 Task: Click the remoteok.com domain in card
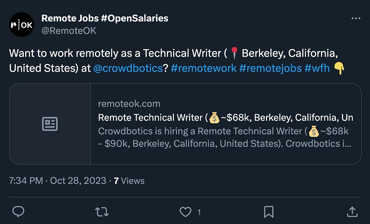click(x=129, y=104)
